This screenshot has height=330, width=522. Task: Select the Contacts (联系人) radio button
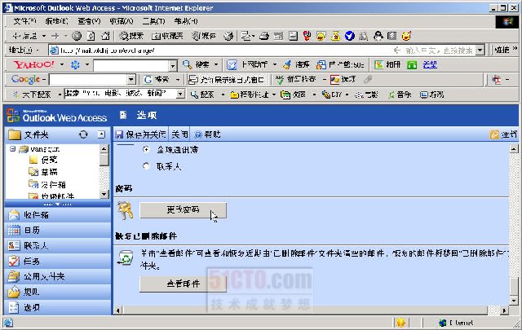[x=147, y=166]
